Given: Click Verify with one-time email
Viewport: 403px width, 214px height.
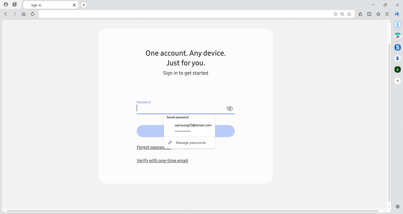Looking at the screenshot, I should [x=162, y=160].
